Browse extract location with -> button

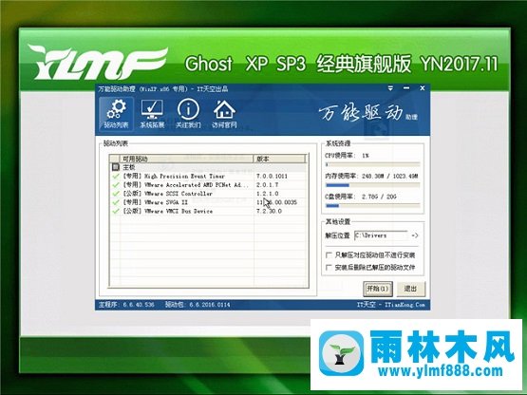[x=415, y=235]
